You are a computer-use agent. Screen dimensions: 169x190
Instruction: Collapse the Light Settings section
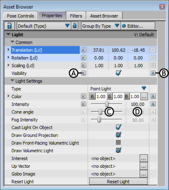[x=13, y=81]
